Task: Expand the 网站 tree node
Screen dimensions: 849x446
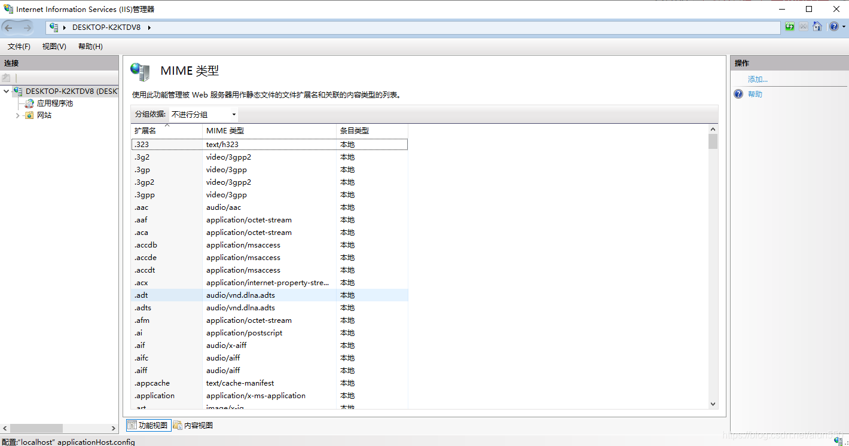Action: click(18, 115)
